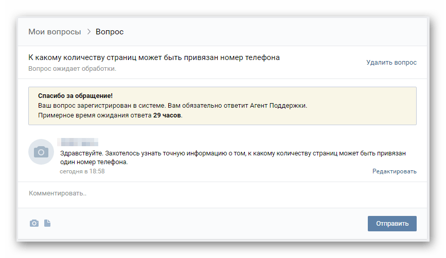Click the Спасибо за обращение! heading
This screenshot has width=446, height=258.
75,96
